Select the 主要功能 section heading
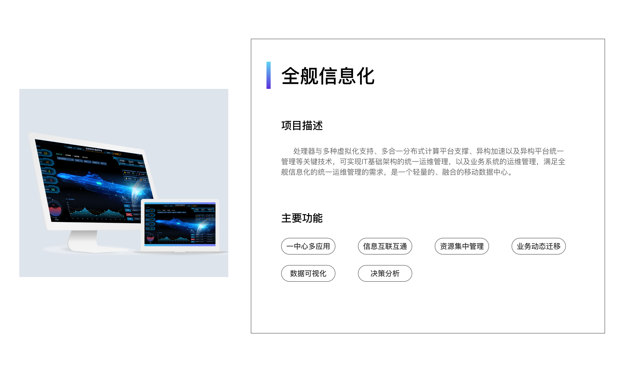The height and width of the screenshot is (368, 627). [302, 218]
